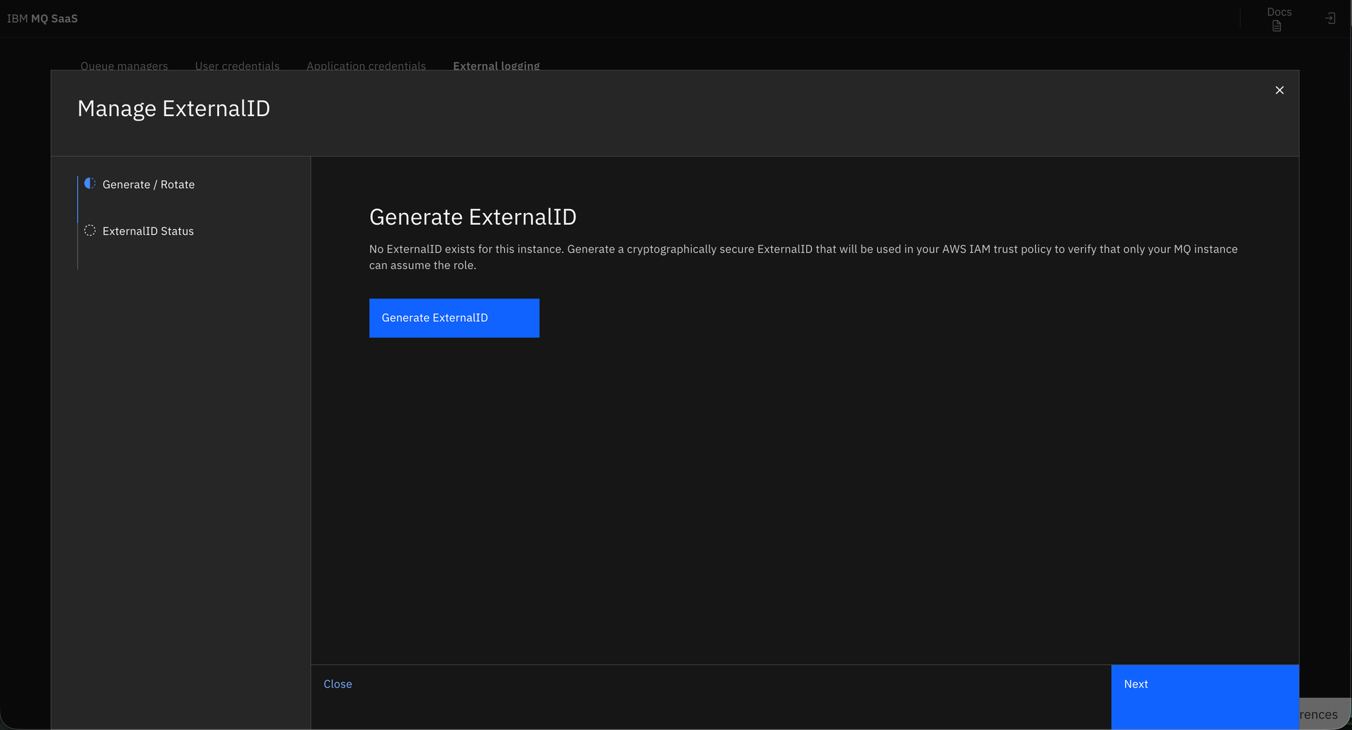Switch to the External logging tab
1352x730 pixels.
[x=496, y=65]
